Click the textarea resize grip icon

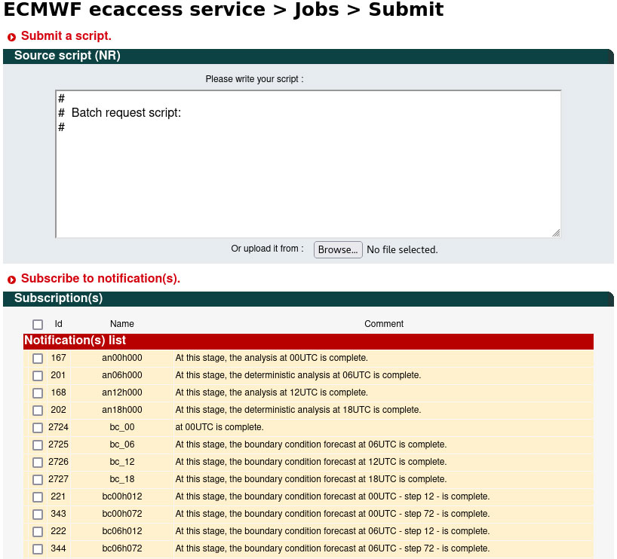(556, 233)
